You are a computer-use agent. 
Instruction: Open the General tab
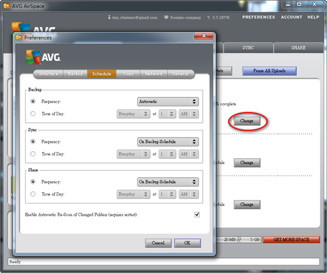(180, 74)
